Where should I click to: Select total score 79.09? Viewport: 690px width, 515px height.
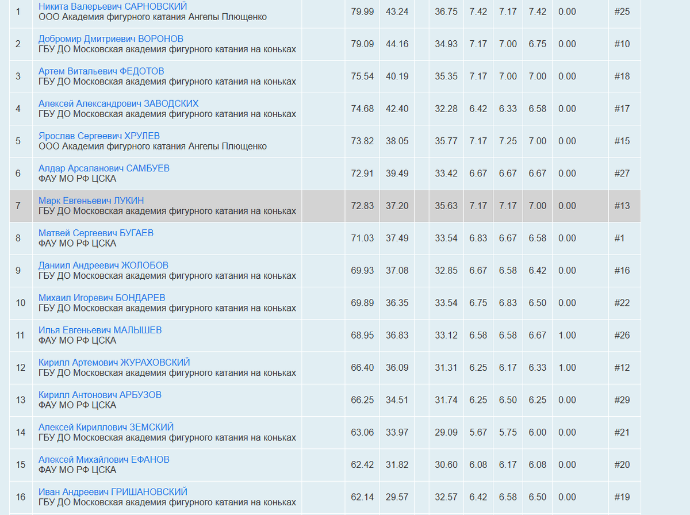[362, 44]
